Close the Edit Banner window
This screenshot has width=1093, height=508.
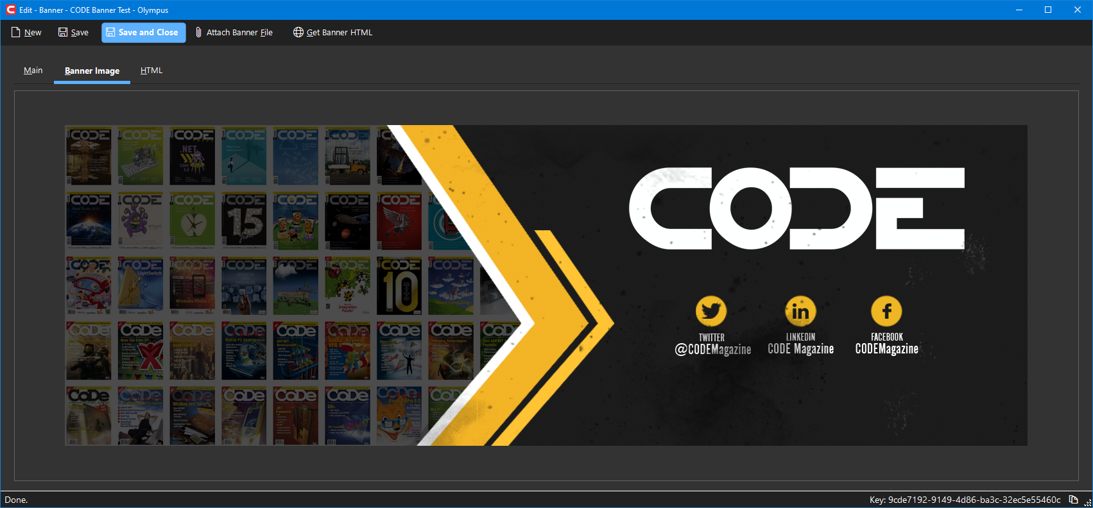[1078, 10]
